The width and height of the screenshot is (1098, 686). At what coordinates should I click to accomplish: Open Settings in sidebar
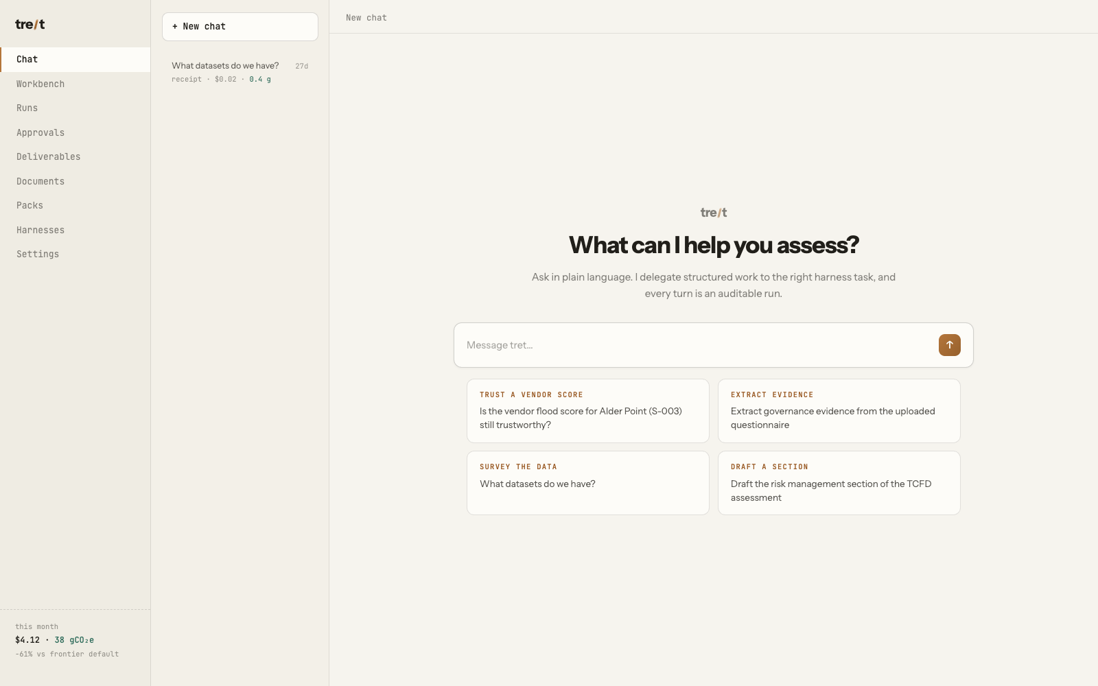[x=75, y=255]
